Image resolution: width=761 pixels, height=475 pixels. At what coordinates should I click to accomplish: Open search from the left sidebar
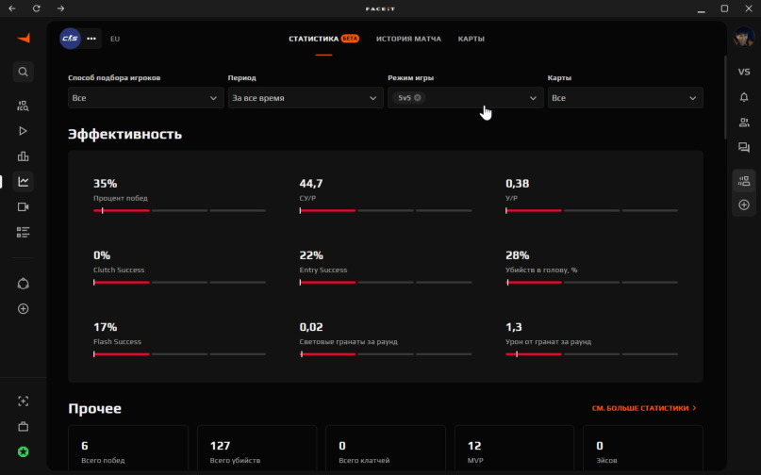24,72
